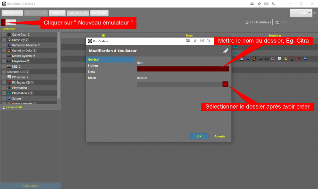
Task: Click the "Saturn" label in the Systèmes list
Action: (17, 98)
